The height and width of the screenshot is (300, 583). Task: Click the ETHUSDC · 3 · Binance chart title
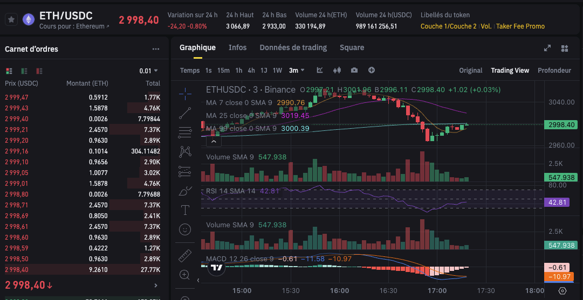point(251,89)
